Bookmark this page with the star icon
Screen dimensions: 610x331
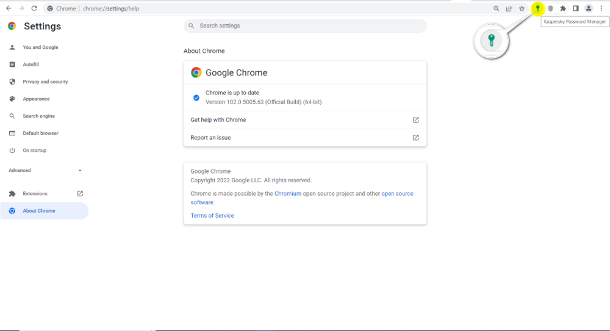[x=522, y=9]
